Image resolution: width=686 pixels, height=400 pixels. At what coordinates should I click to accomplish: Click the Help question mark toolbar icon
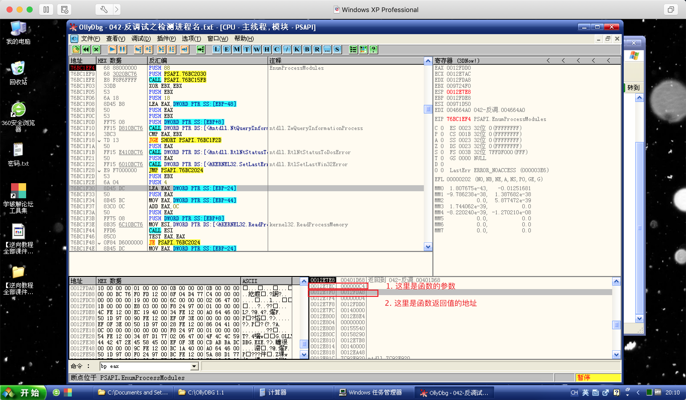click(373, 49)
